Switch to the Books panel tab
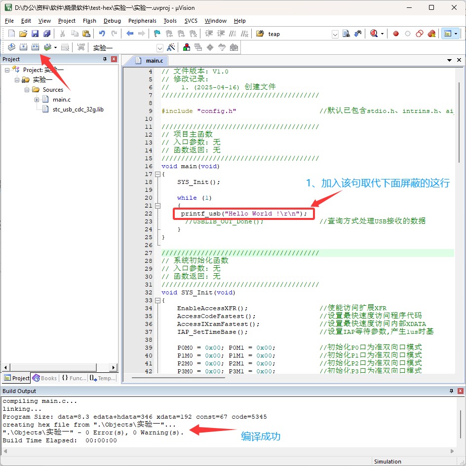Image resolution: width=466 pixels, height=466 pixels. tap(44, 378)
